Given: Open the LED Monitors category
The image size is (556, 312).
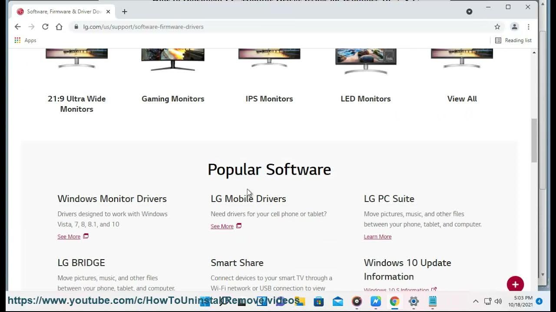Looking at the screenshot, I should tap(366, 99).
